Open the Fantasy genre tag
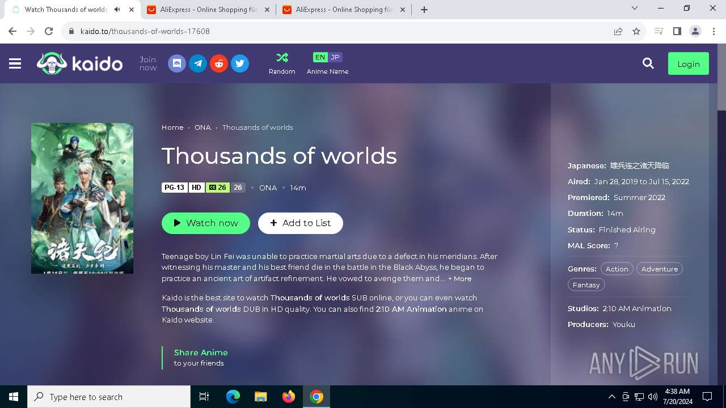Viewport: 726px width, 408px height. tap(586, 285)
